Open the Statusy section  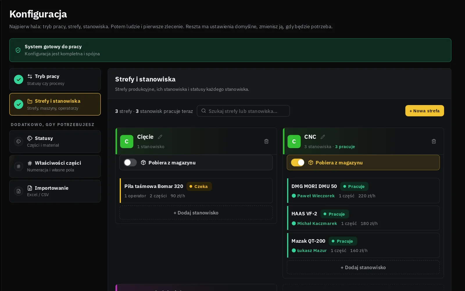55,141
